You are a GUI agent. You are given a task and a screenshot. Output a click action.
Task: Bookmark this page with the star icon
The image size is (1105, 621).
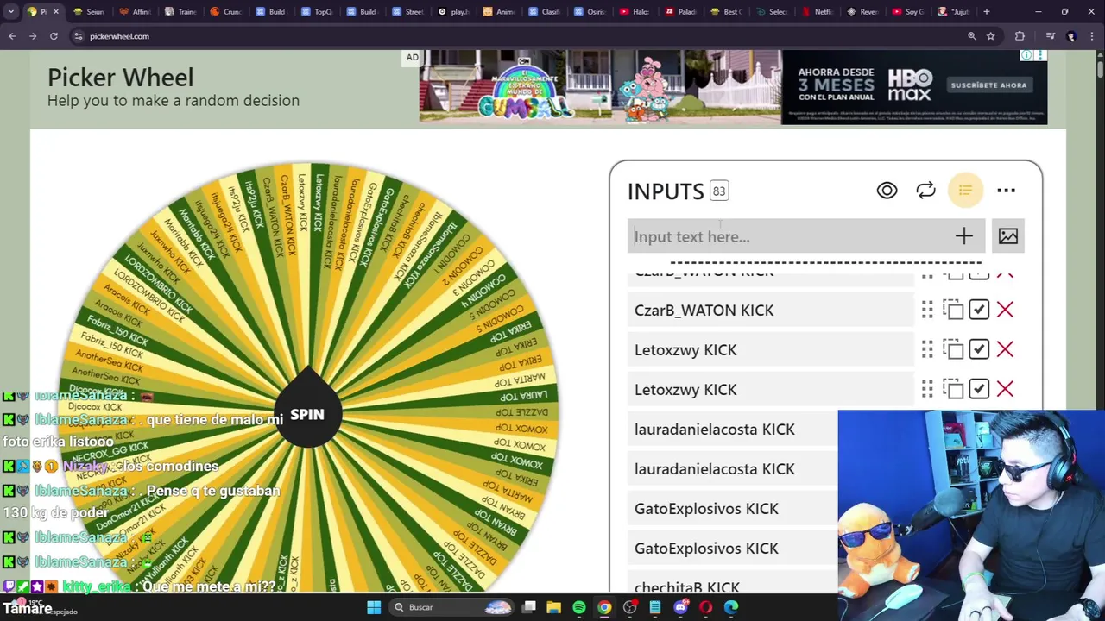990,36
